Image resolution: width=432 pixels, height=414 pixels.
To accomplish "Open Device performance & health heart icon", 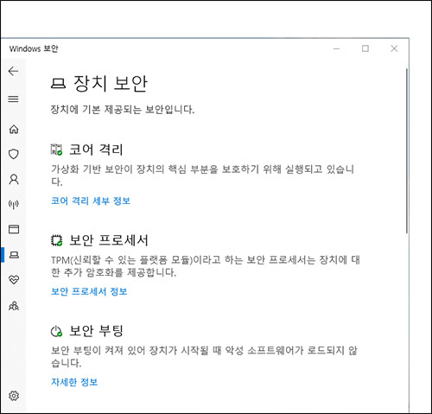I will click(14, 280).
